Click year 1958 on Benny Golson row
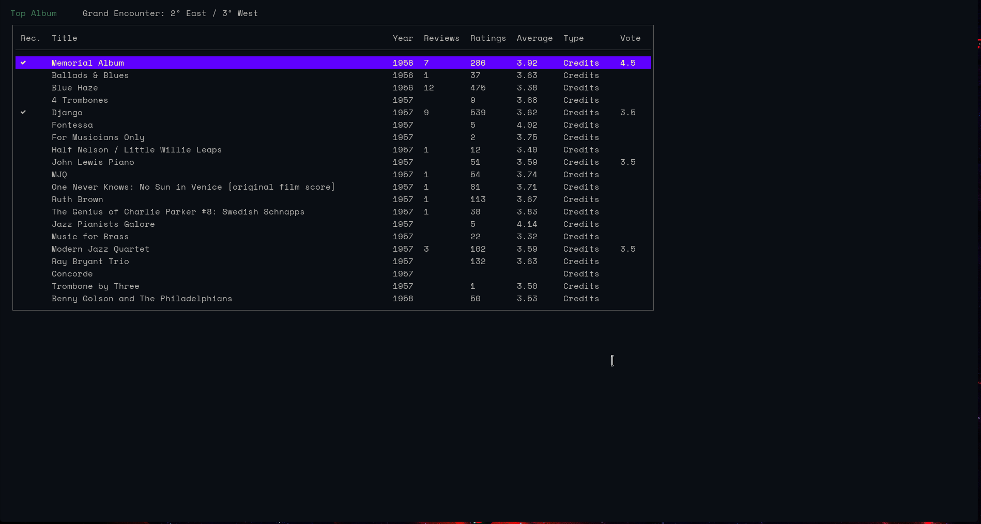This screenshot has width=981, height=524. [403, 299]
